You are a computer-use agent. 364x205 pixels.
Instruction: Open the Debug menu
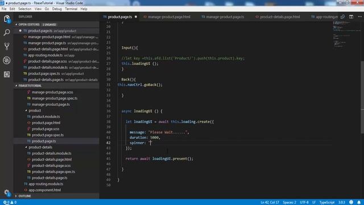[57, 9]
